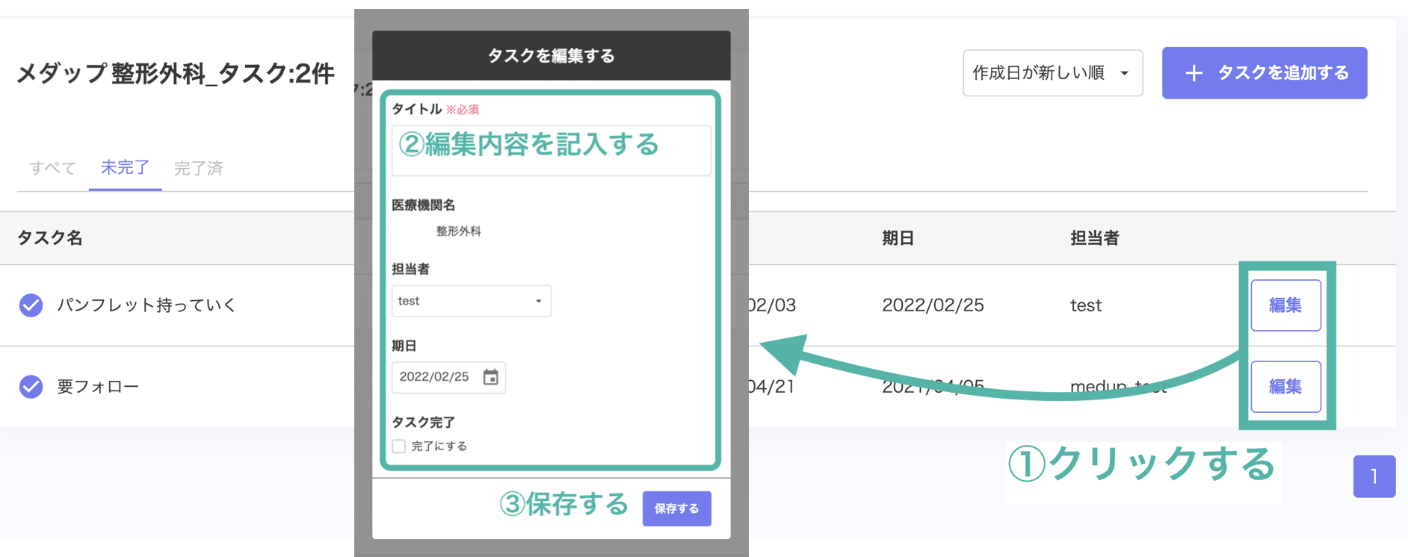Screen dimensions: 1408x557
Task: Click the 担当者 column header in table
Action: click(x=1095, y=238)
